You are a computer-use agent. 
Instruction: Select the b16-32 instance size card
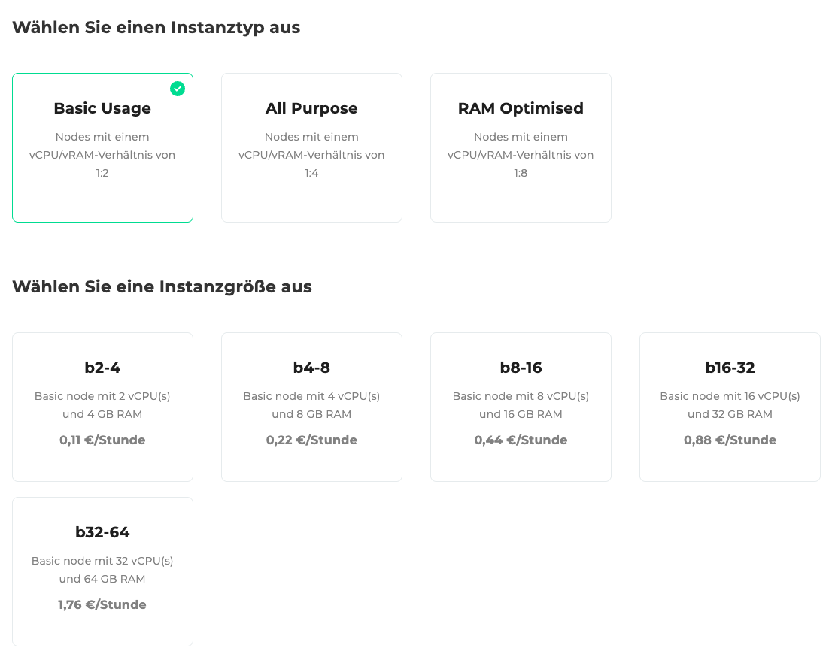coord(730,406)
